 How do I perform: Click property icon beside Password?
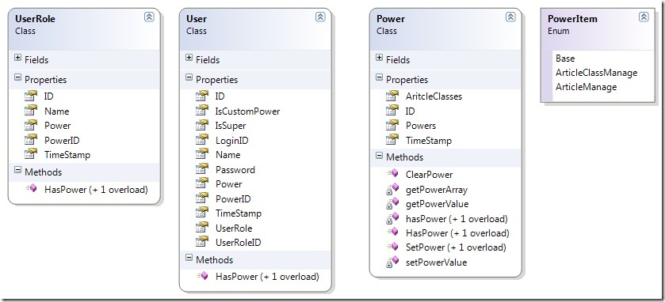202,169
